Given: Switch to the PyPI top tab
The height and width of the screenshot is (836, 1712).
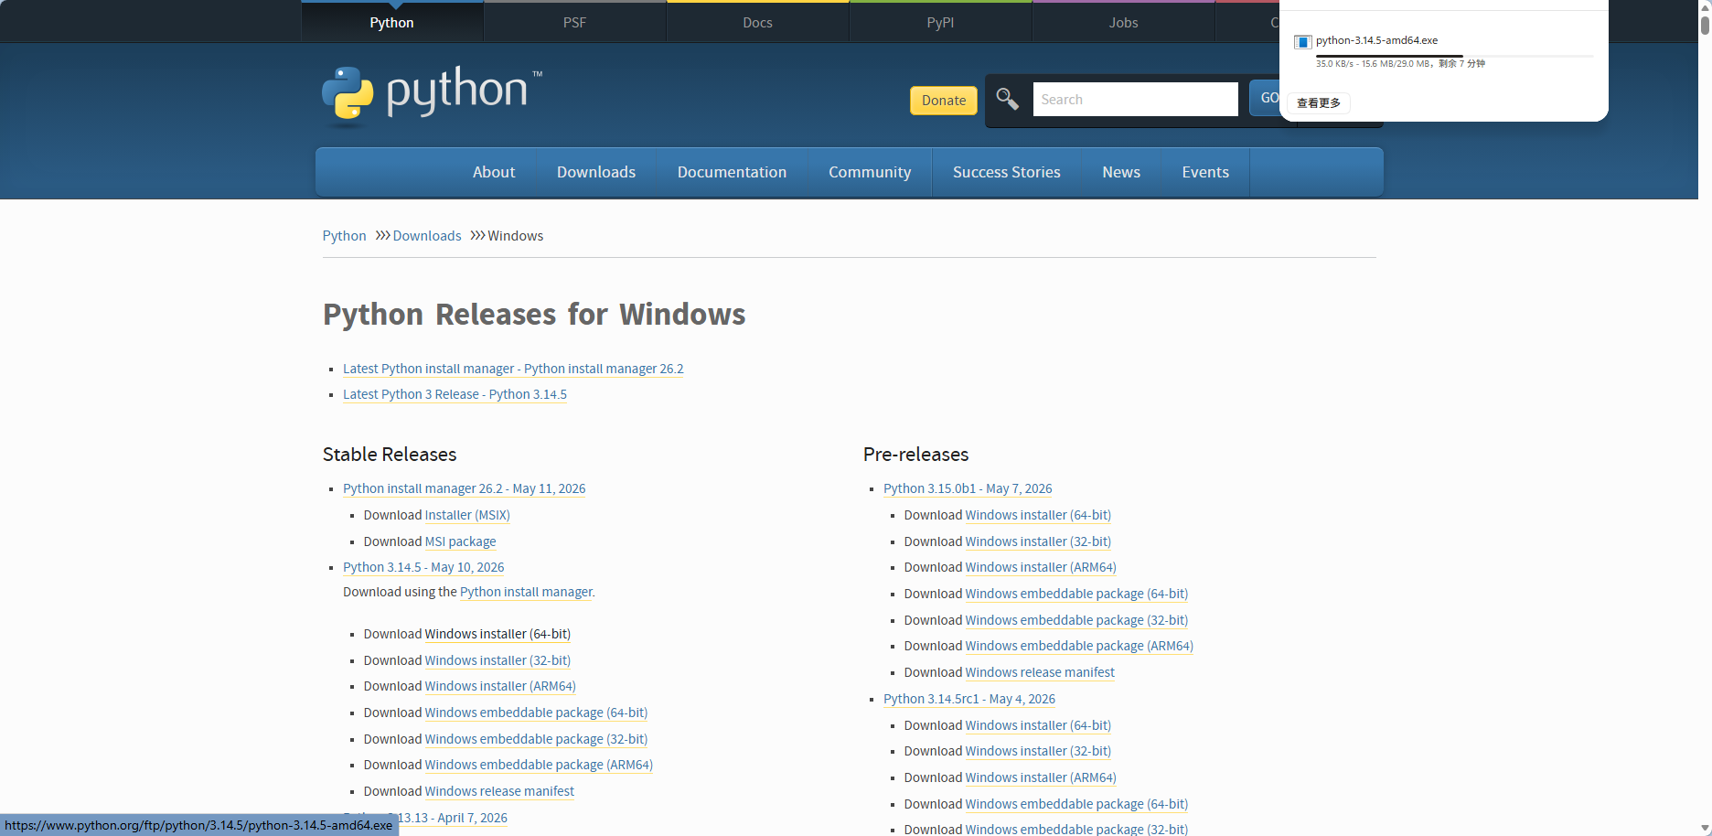Looking at the screenshot, I should click(x=940, y=23).
